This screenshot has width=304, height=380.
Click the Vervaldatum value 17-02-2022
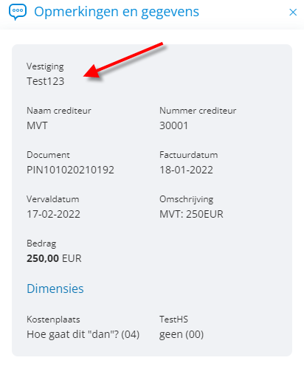(x=53, y=214)
